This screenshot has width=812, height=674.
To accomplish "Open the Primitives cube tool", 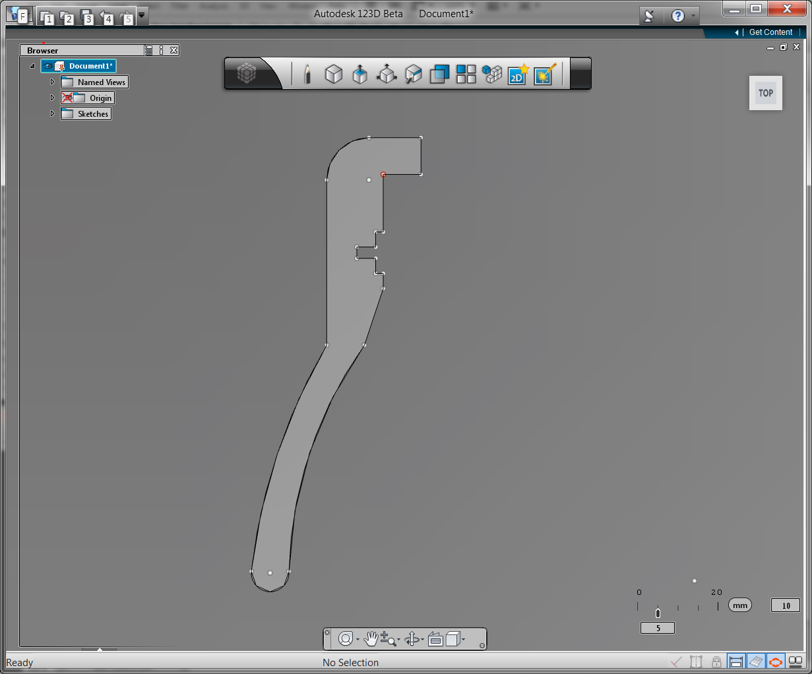I will [334, 74].
